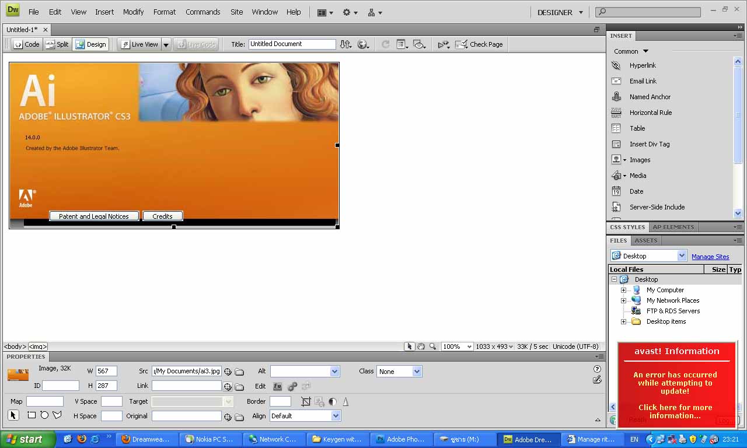The image size is (747, 448).
Task: Open the DESIGNER workspace dropdown
Action: (559, 12)
